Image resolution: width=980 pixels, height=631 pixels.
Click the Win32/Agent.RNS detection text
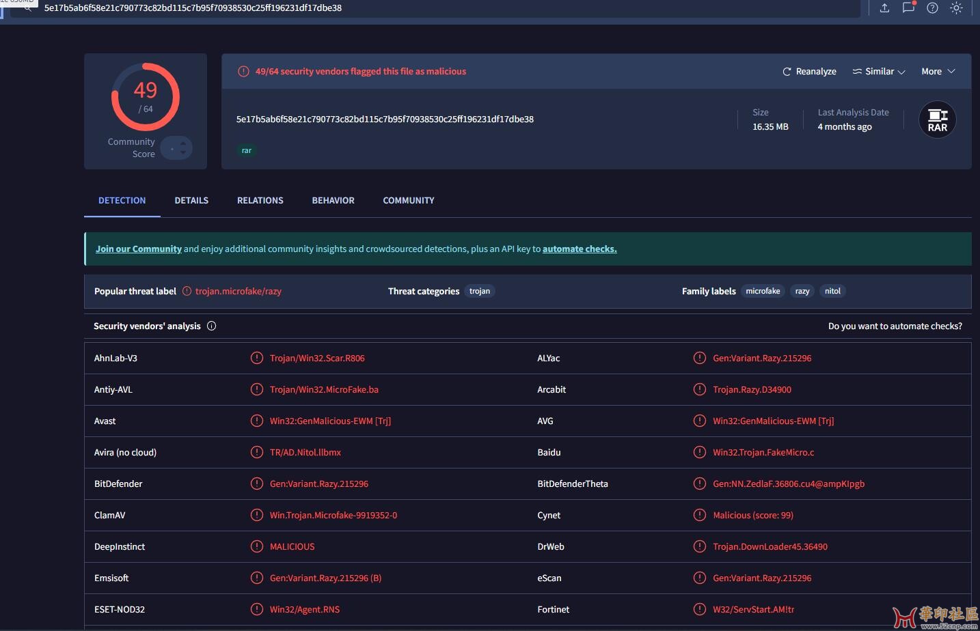305,609
